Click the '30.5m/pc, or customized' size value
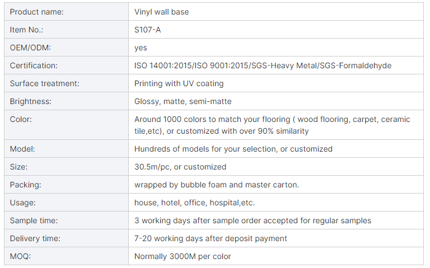 [180, 167]
